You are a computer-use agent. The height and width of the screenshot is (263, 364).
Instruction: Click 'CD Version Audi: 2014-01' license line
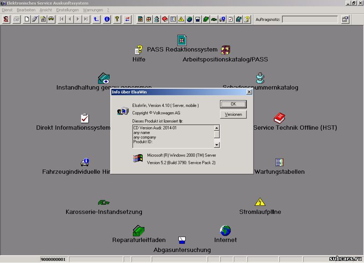coord(155,128)
